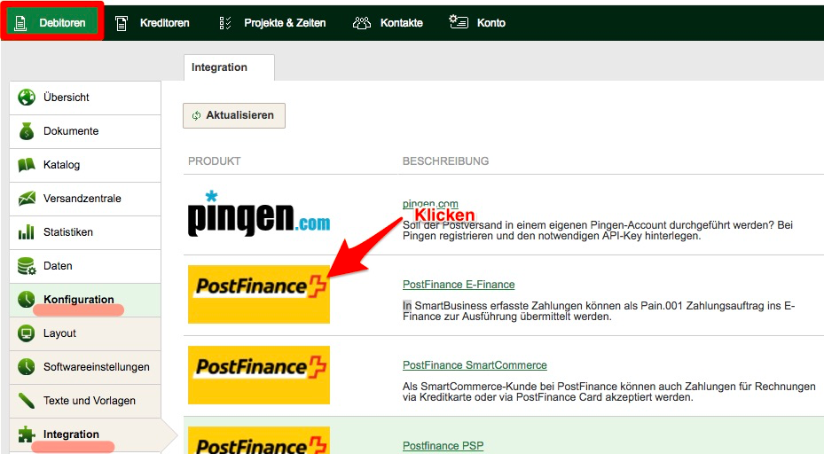824x454 pixels.
Task: Click the SmartCommerce Kreditkarte description text
Action: coord(609,392)
